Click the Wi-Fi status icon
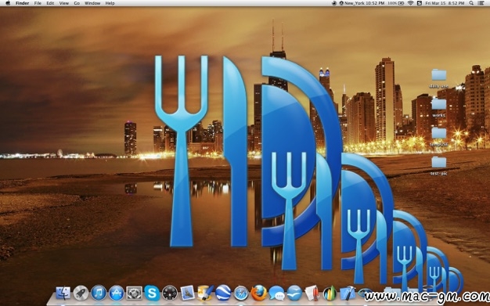Screen dimensions: 490x306 click(411, 3)
